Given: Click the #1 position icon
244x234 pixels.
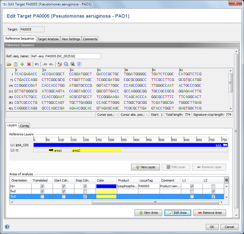Looking at the screenshot, I should coord(37,64).
